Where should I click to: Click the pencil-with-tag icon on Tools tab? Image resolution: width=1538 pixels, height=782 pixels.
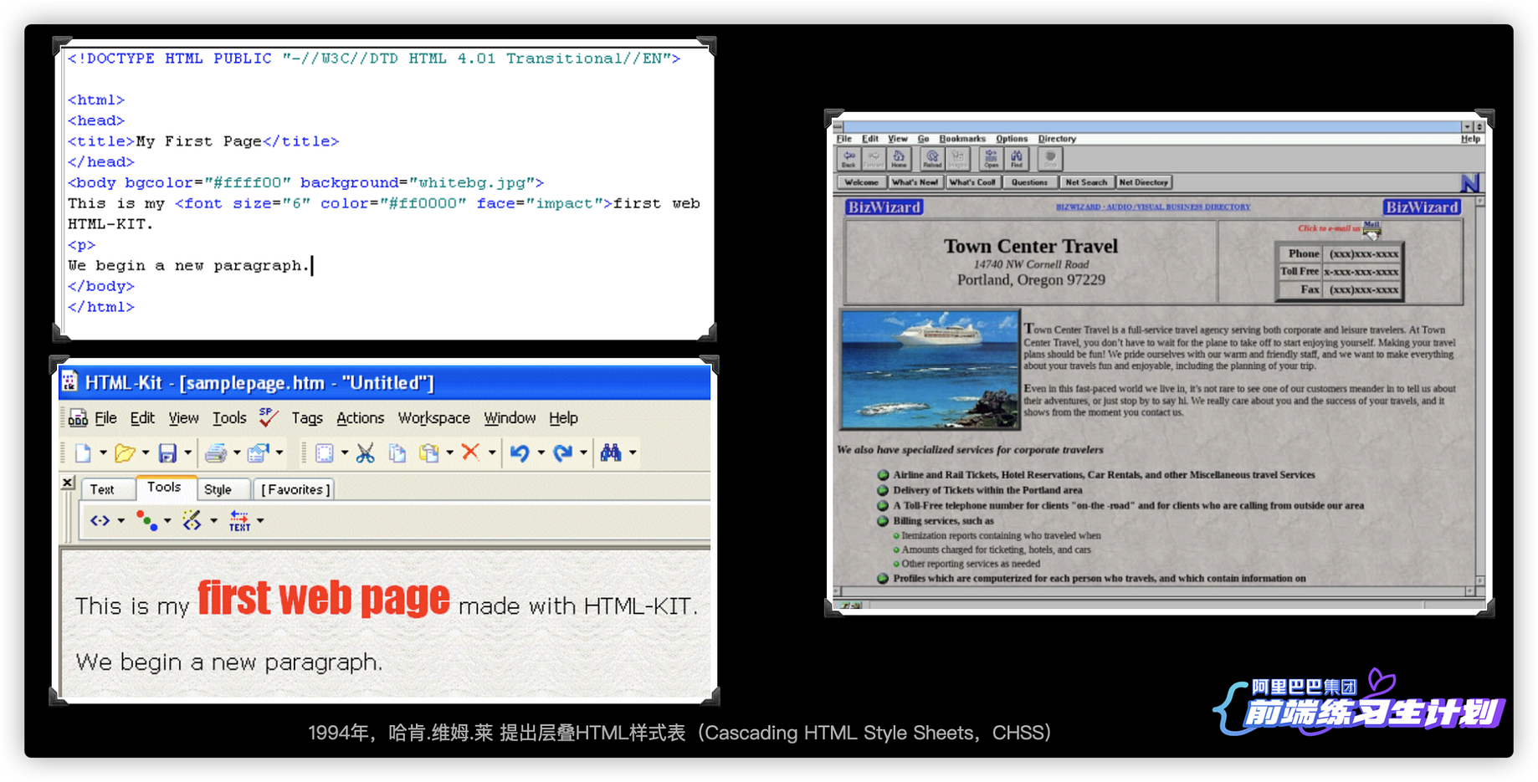192,521
